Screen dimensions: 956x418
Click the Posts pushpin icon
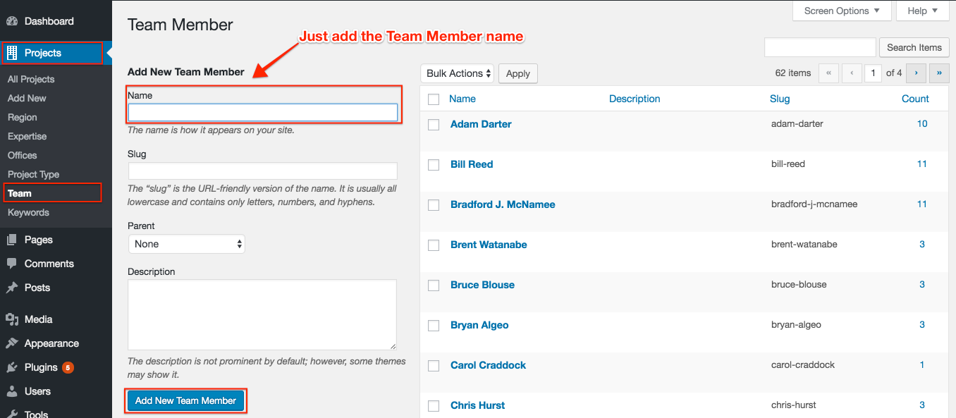tap(12, 288)
